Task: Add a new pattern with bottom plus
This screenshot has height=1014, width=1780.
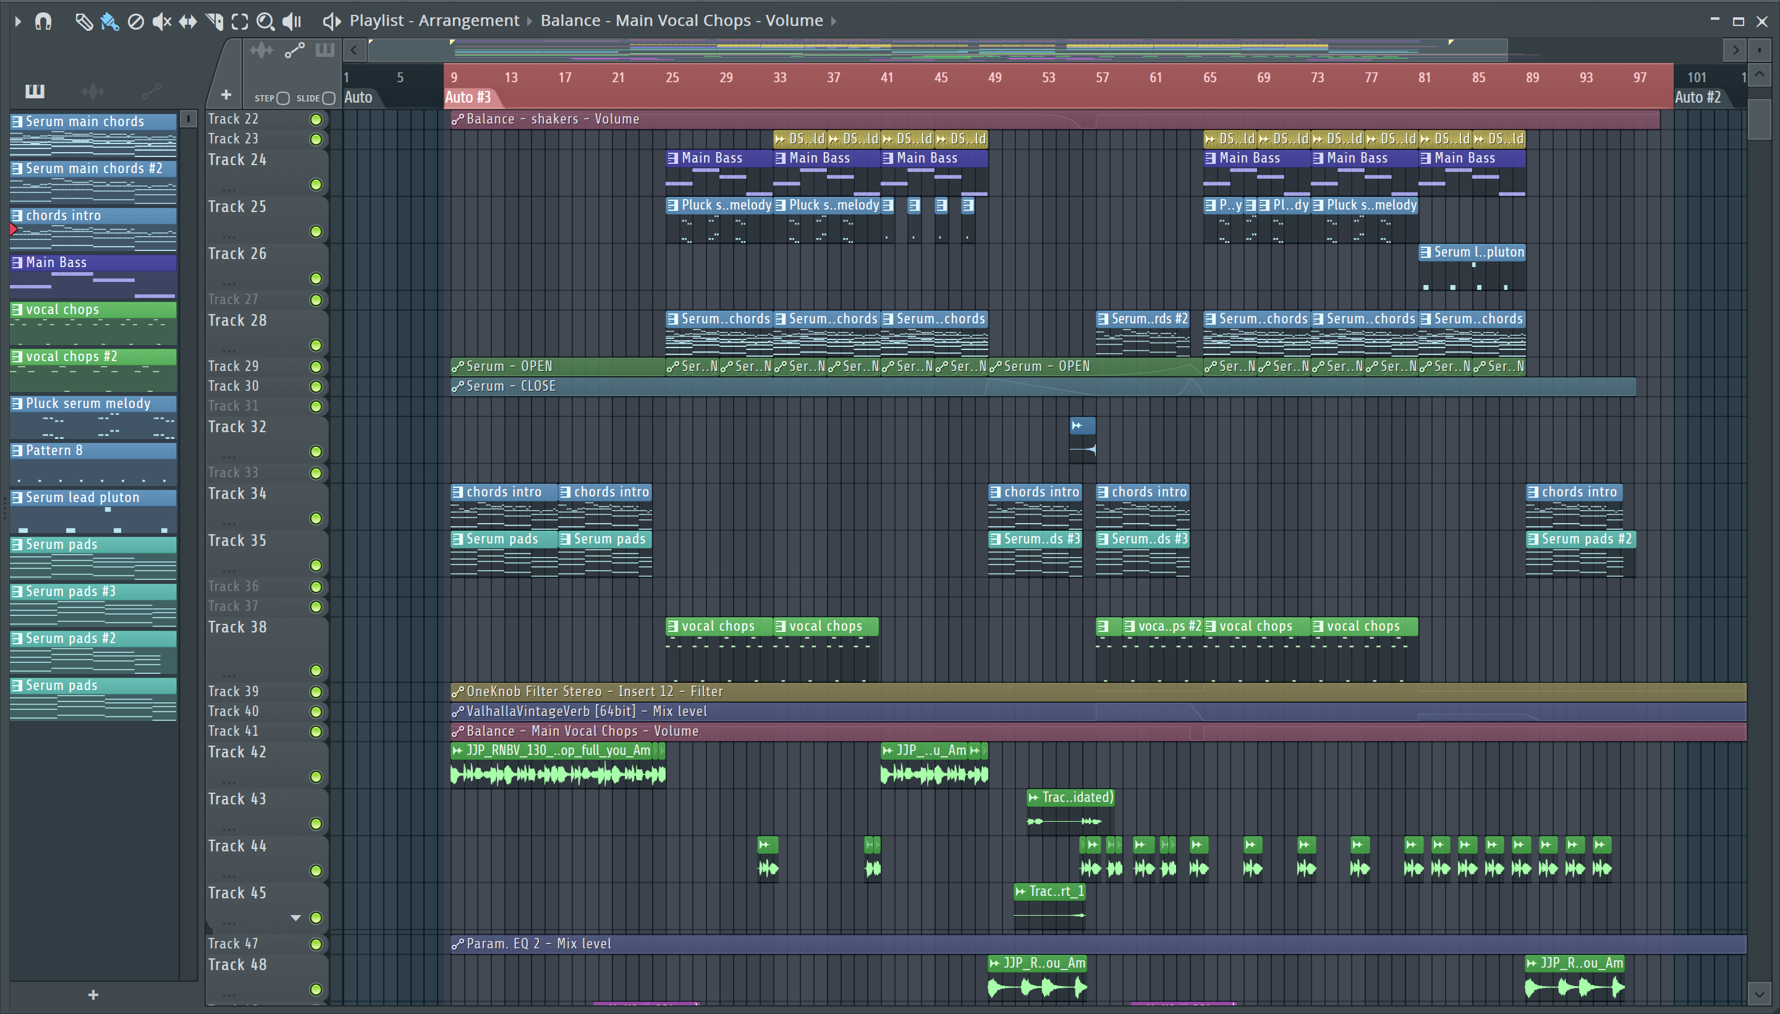Action: coord(93,995)
